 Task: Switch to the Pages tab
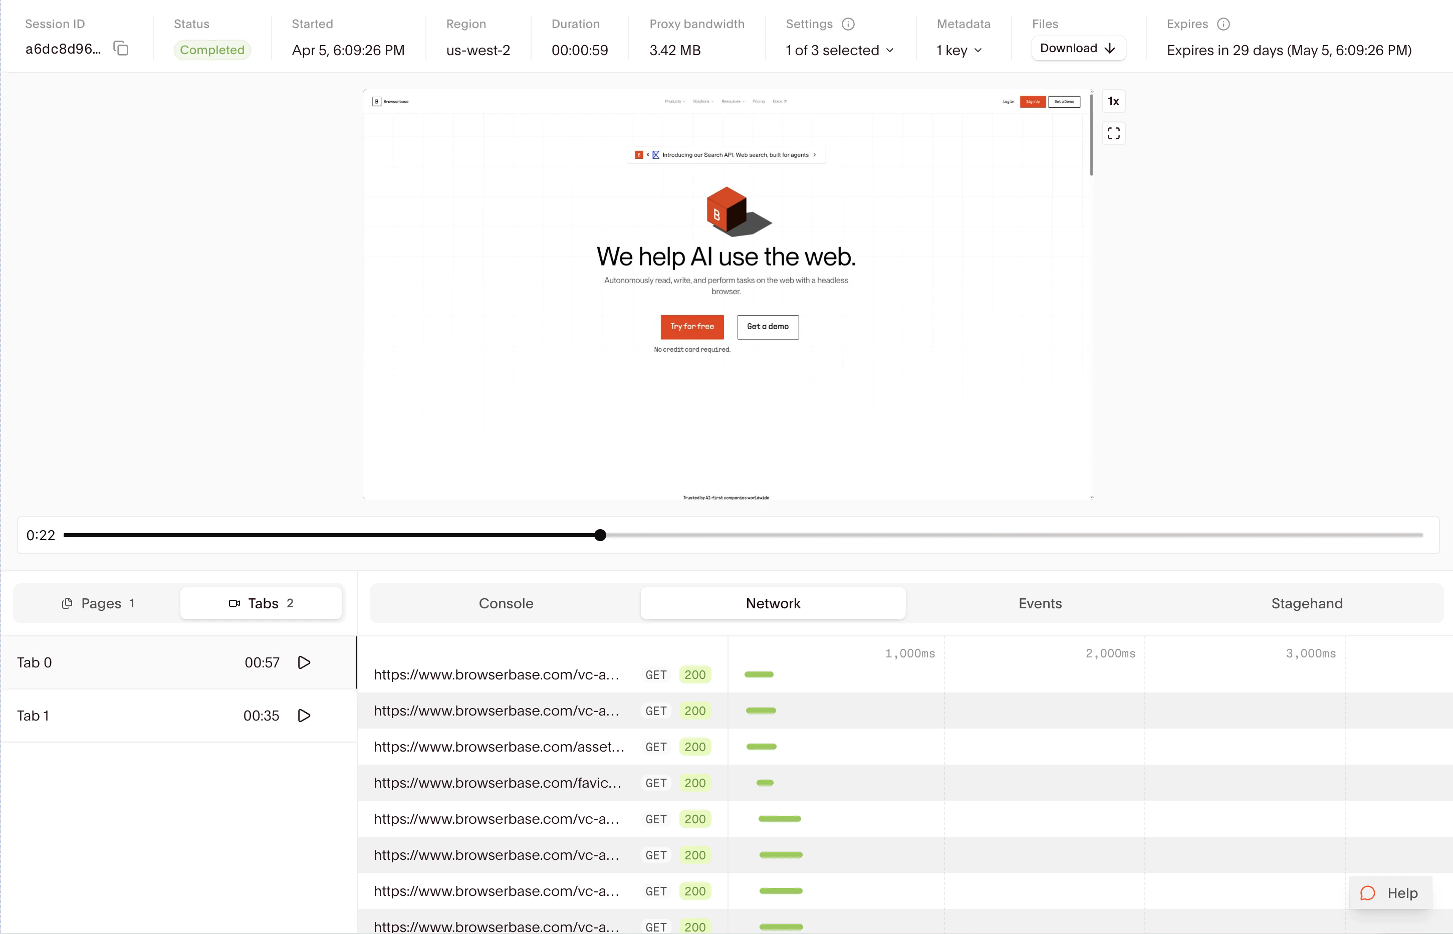click(x=98, y=603)
